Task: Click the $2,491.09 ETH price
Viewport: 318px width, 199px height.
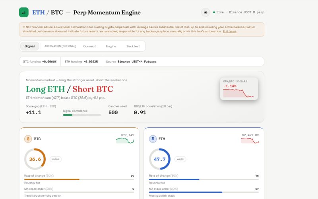Action: (x=250, y=135)
